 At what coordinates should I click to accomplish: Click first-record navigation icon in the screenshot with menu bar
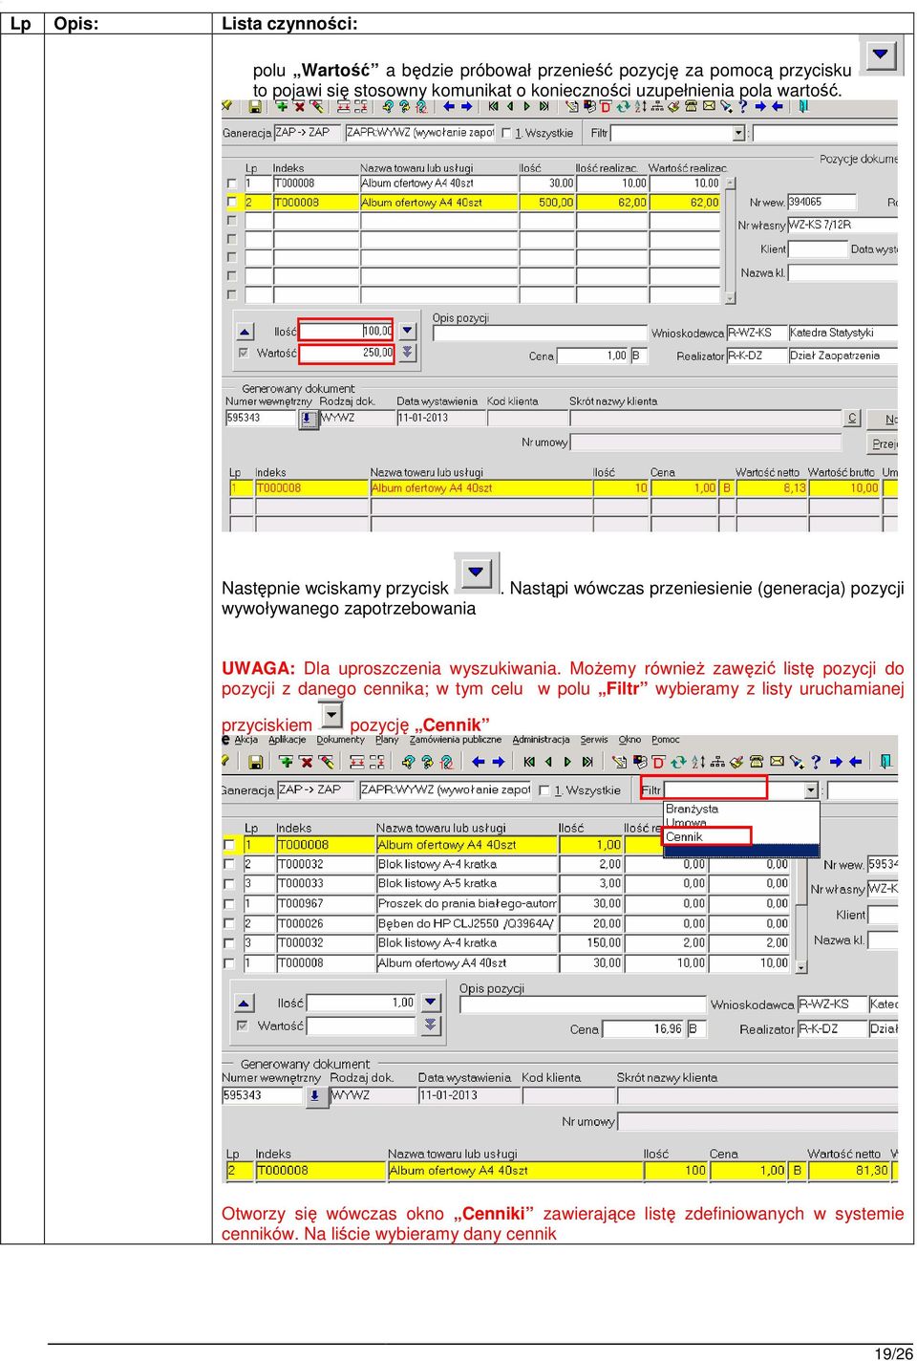tap(529, 762)
